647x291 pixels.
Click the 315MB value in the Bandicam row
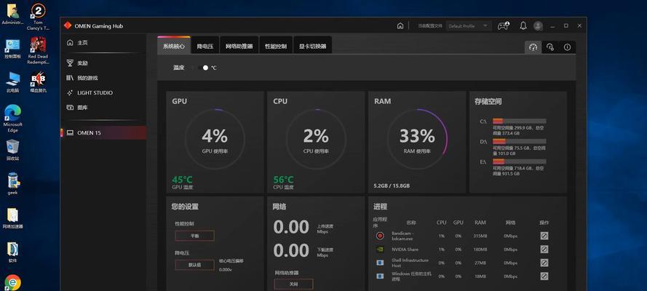(x=480, y=236)
